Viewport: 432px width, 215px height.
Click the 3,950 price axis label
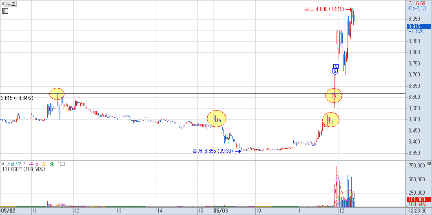click(414, 19)
